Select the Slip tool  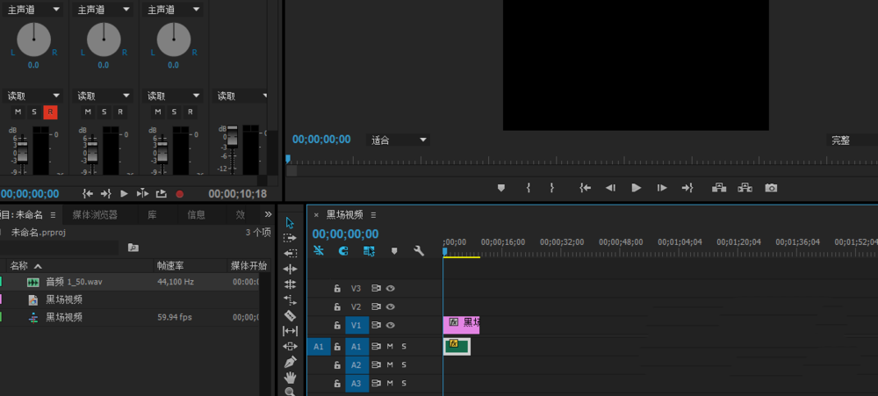coord(290,330)
